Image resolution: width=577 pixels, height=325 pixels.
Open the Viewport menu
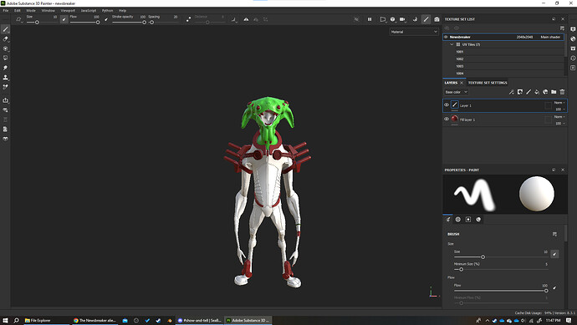pyautogui.click(x=68, y=11)
